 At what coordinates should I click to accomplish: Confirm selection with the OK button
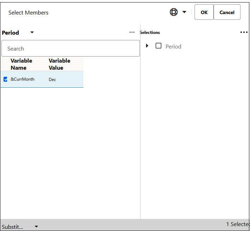[204, 12]
